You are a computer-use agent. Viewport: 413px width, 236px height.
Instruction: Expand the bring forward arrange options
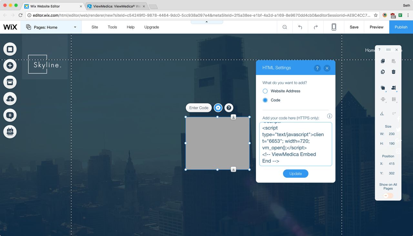click(383, 88)
